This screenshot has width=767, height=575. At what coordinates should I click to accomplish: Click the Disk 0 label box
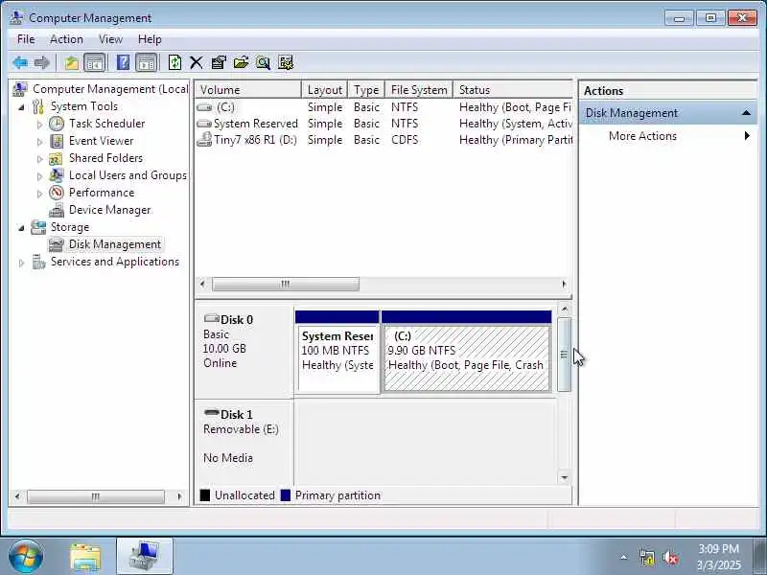pos(244,351)
